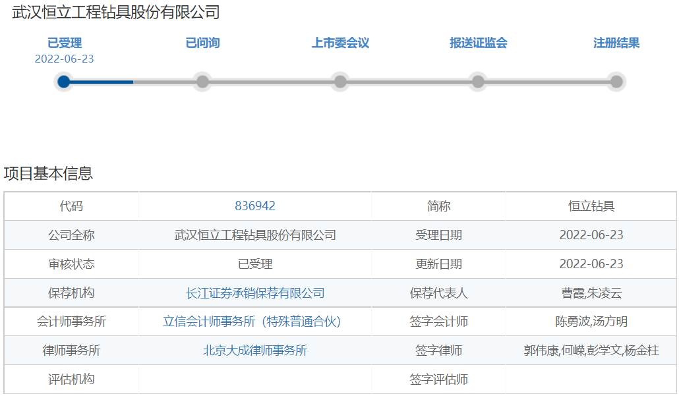Click the blue progress dot under 已受理
The width and height of the screenshot is (679, 398).
64,82
